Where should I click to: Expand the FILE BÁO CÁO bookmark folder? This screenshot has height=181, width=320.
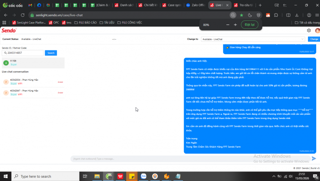pyautogui.click(x=85, y=22)
